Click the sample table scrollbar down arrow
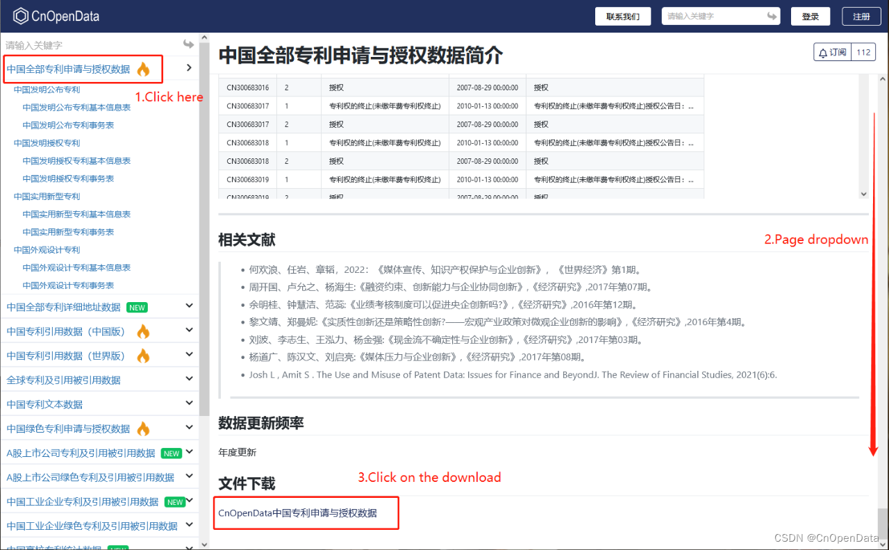Screen dimensions: 889x550 coord(863,194)
